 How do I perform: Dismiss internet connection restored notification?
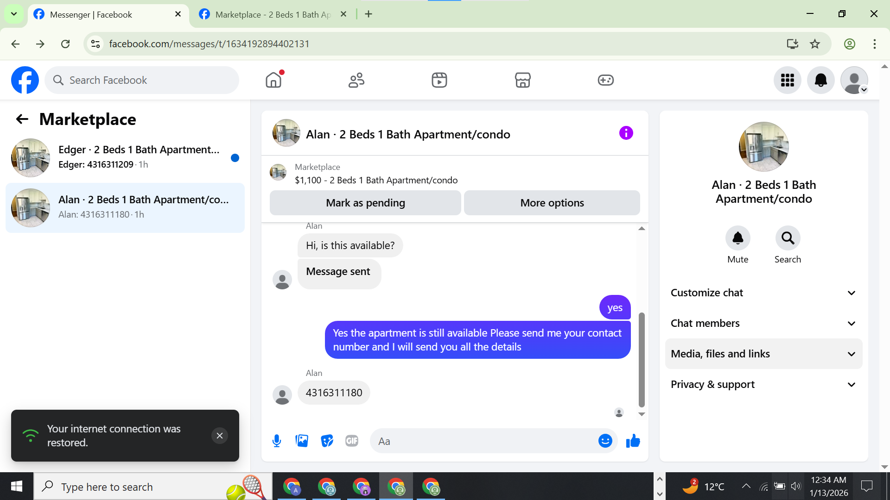pyautogui.click(x=220, y=436)
